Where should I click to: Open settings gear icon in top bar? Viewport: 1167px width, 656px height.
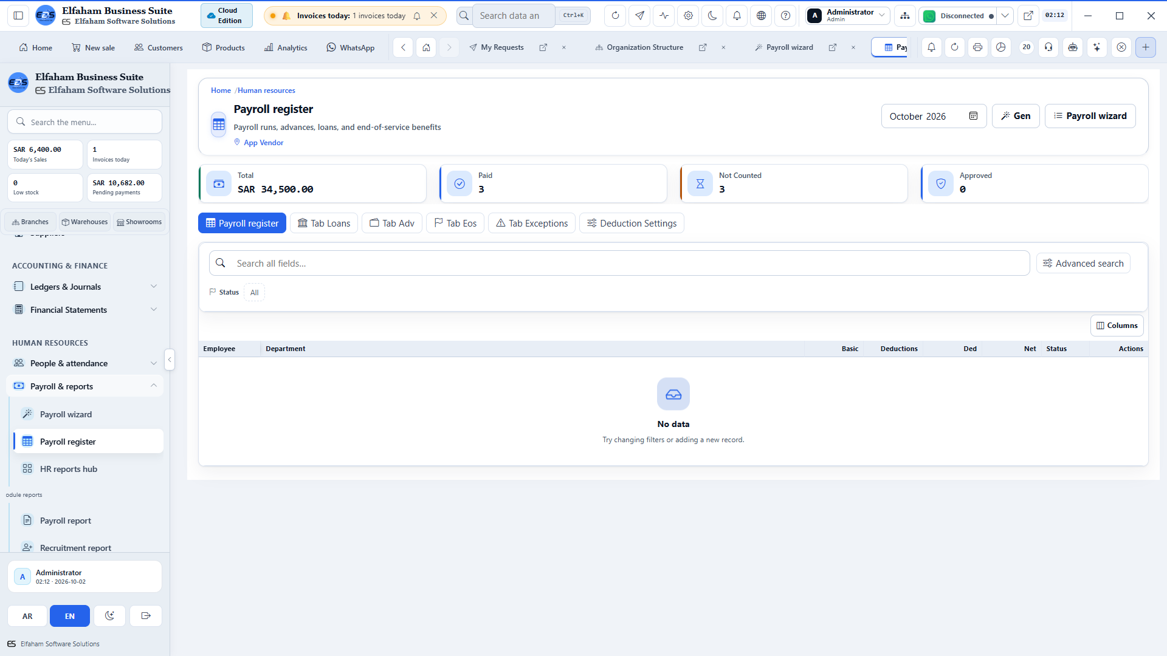coord(688,16)
